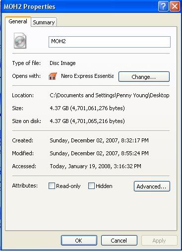Click the modified date 8:55:24 PM

tap(99, 153)
